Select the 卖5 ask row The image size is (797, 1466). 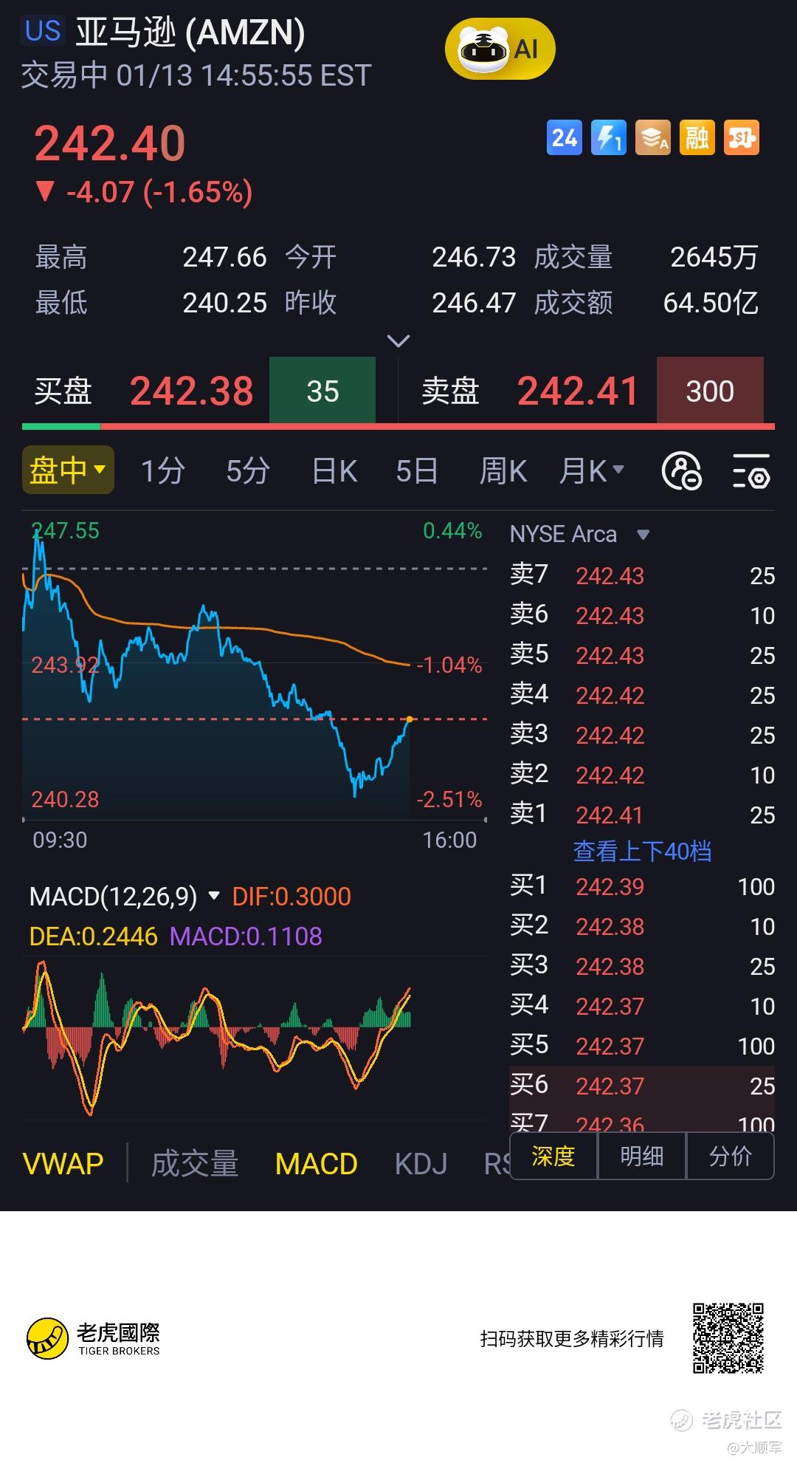642,655
